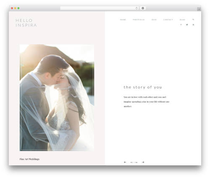Go to previous slide with left arrow
The width and height of the screenshot is (210, 178).
point(125,162)
